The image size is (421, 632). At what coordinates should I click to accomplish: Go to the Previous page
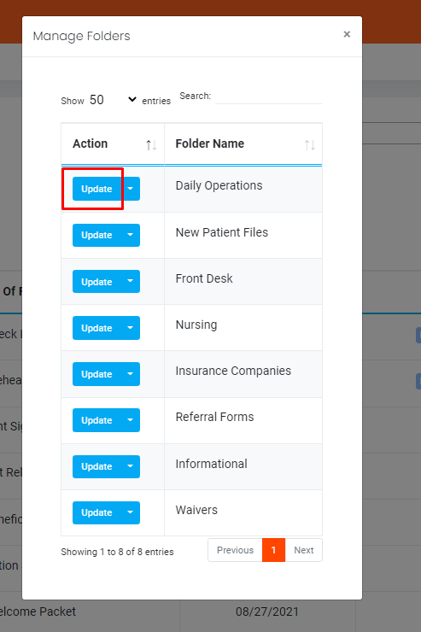coord(236,550)
